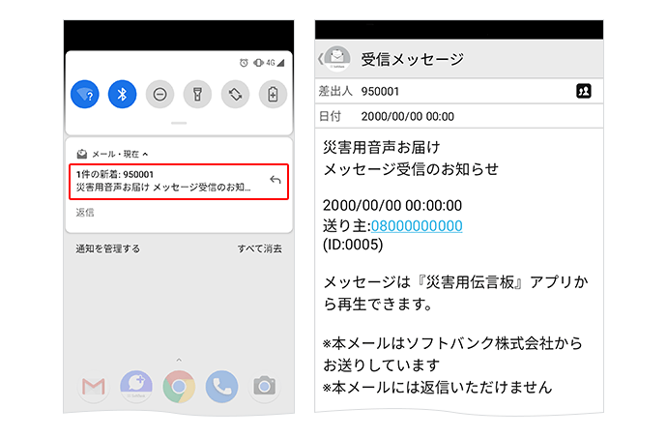The width and height of the screenshot is (667, 437).
Task: Go back using the mail icon arrow
Action: tap(334, 59)
